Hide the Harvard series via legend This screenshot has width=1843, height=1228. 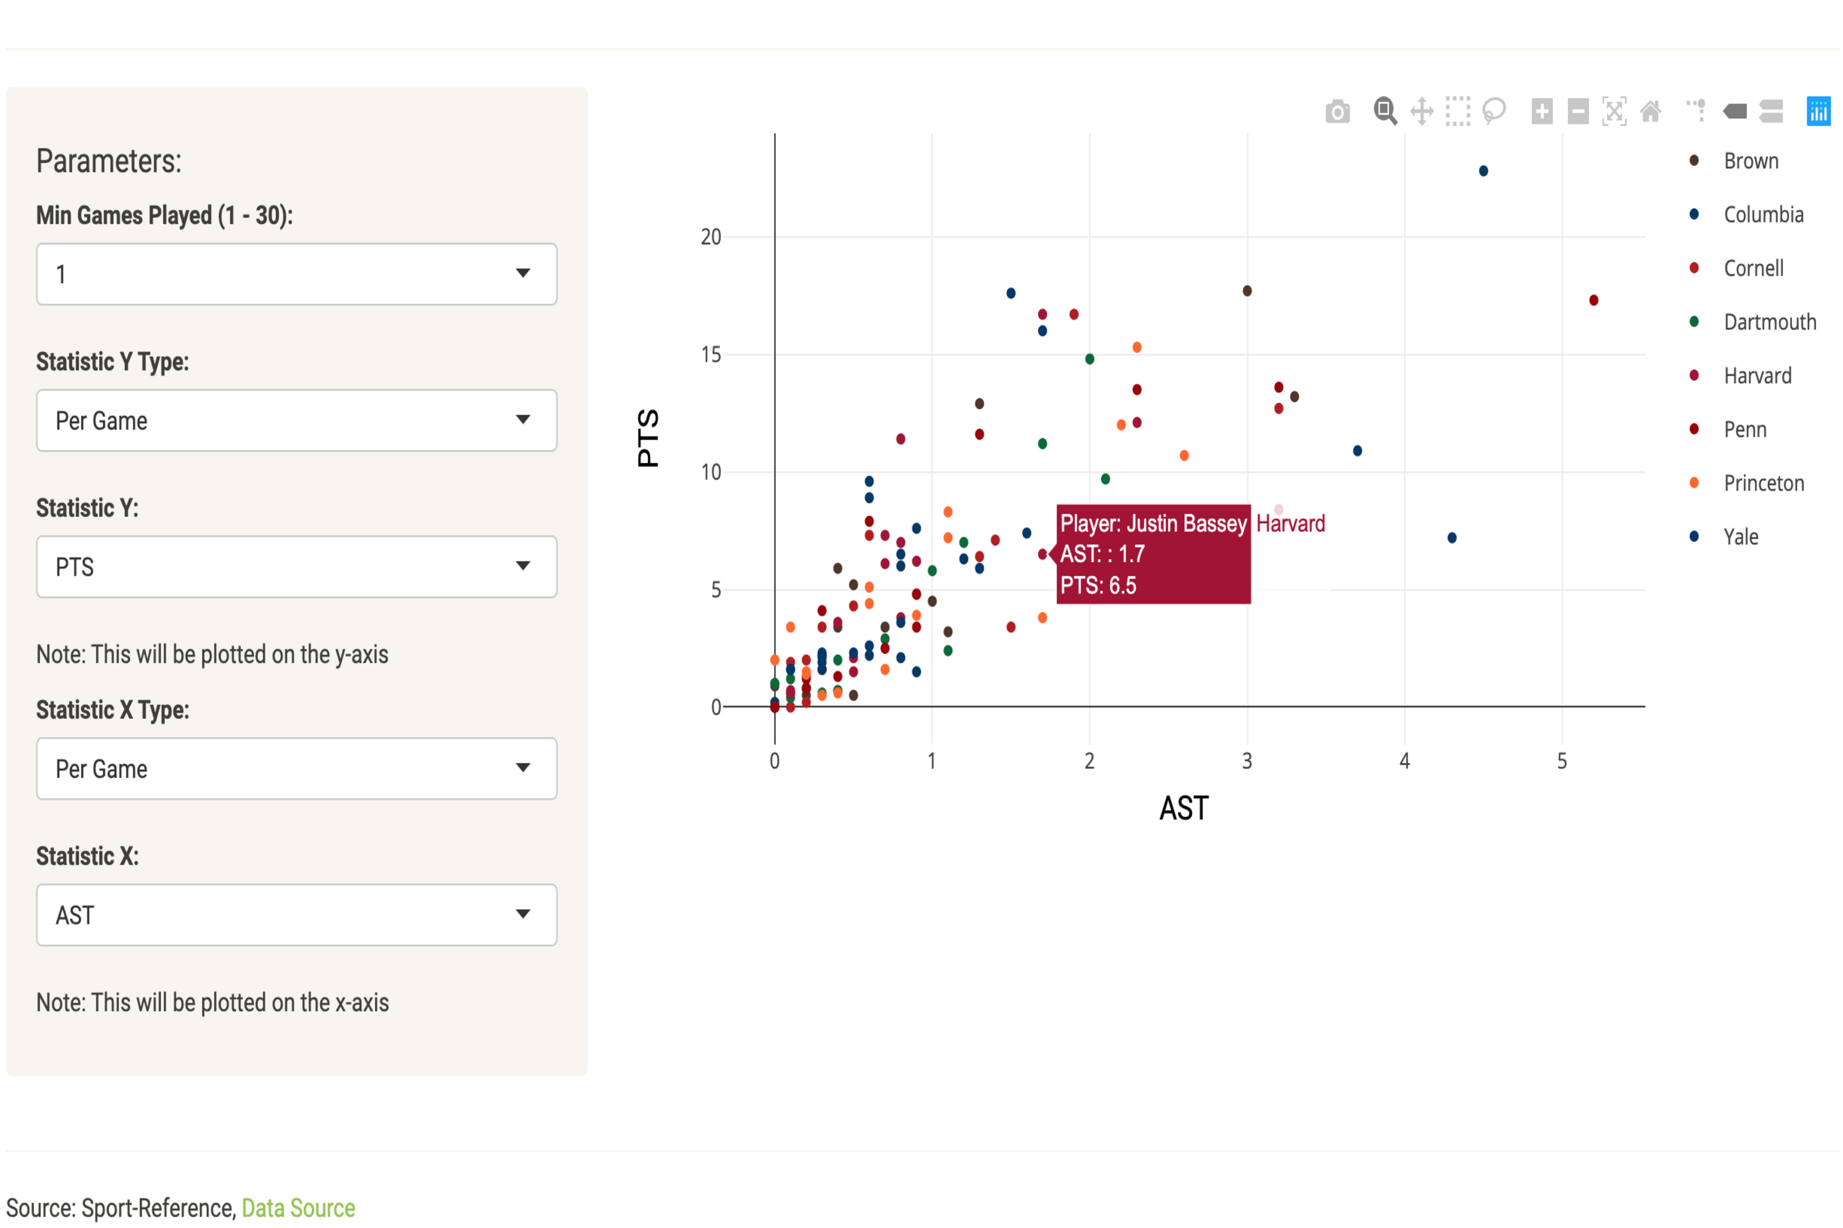tap(1757, 376)
